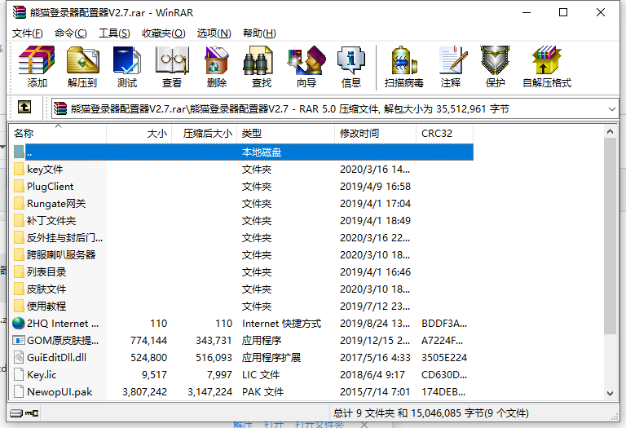The height and width of the screenshot is (428, 626).
Task: Click the SFX (自解压格式) icon
Action: tap(547, 60)
